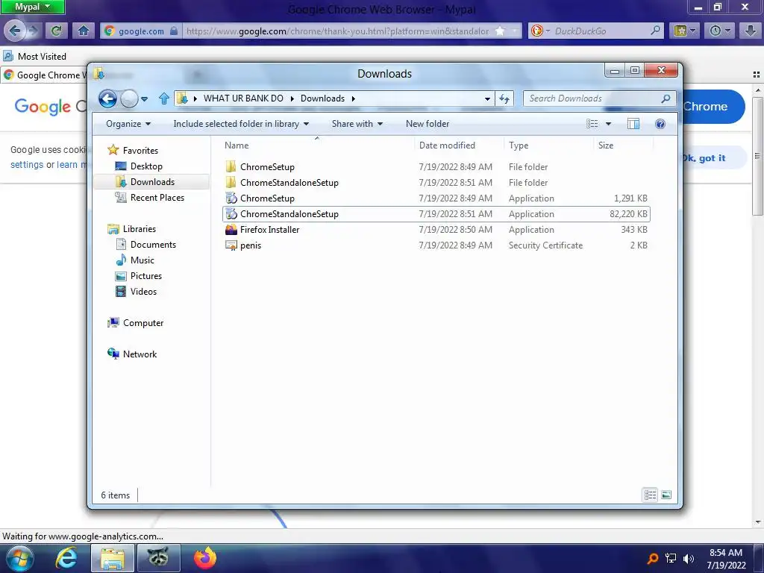Open the Organize menu

[x=128, y=124]
